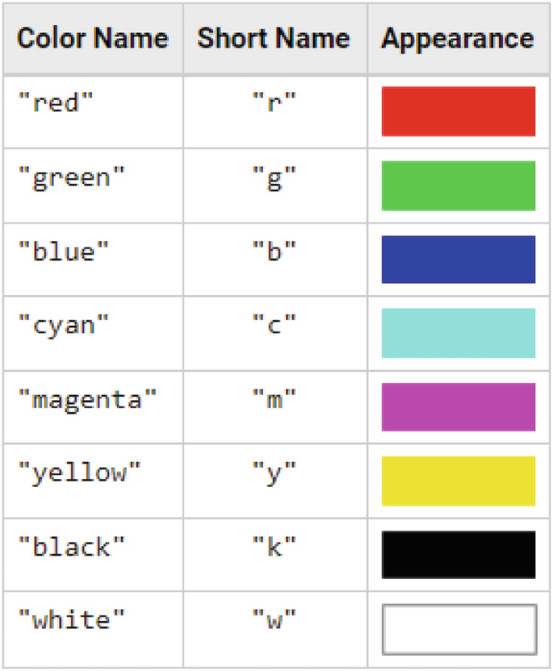Select the short name "k" cell
The image size is (553, 671).
[x=274, y=546]
